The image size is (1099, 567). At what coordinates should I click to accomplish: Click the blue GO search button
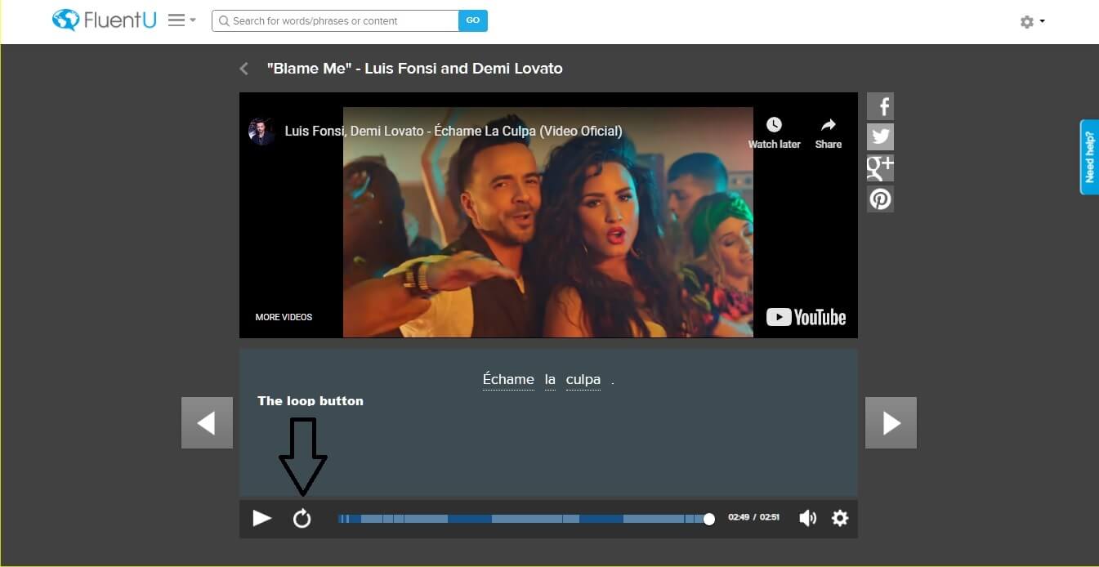point(473,20)
